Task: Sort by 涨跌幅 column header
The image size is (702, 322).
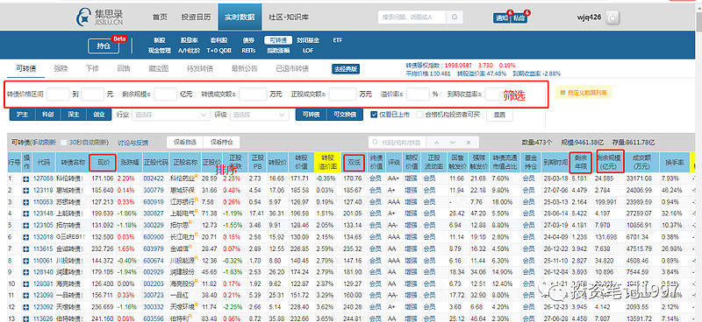Action: [x=129, y=163]
